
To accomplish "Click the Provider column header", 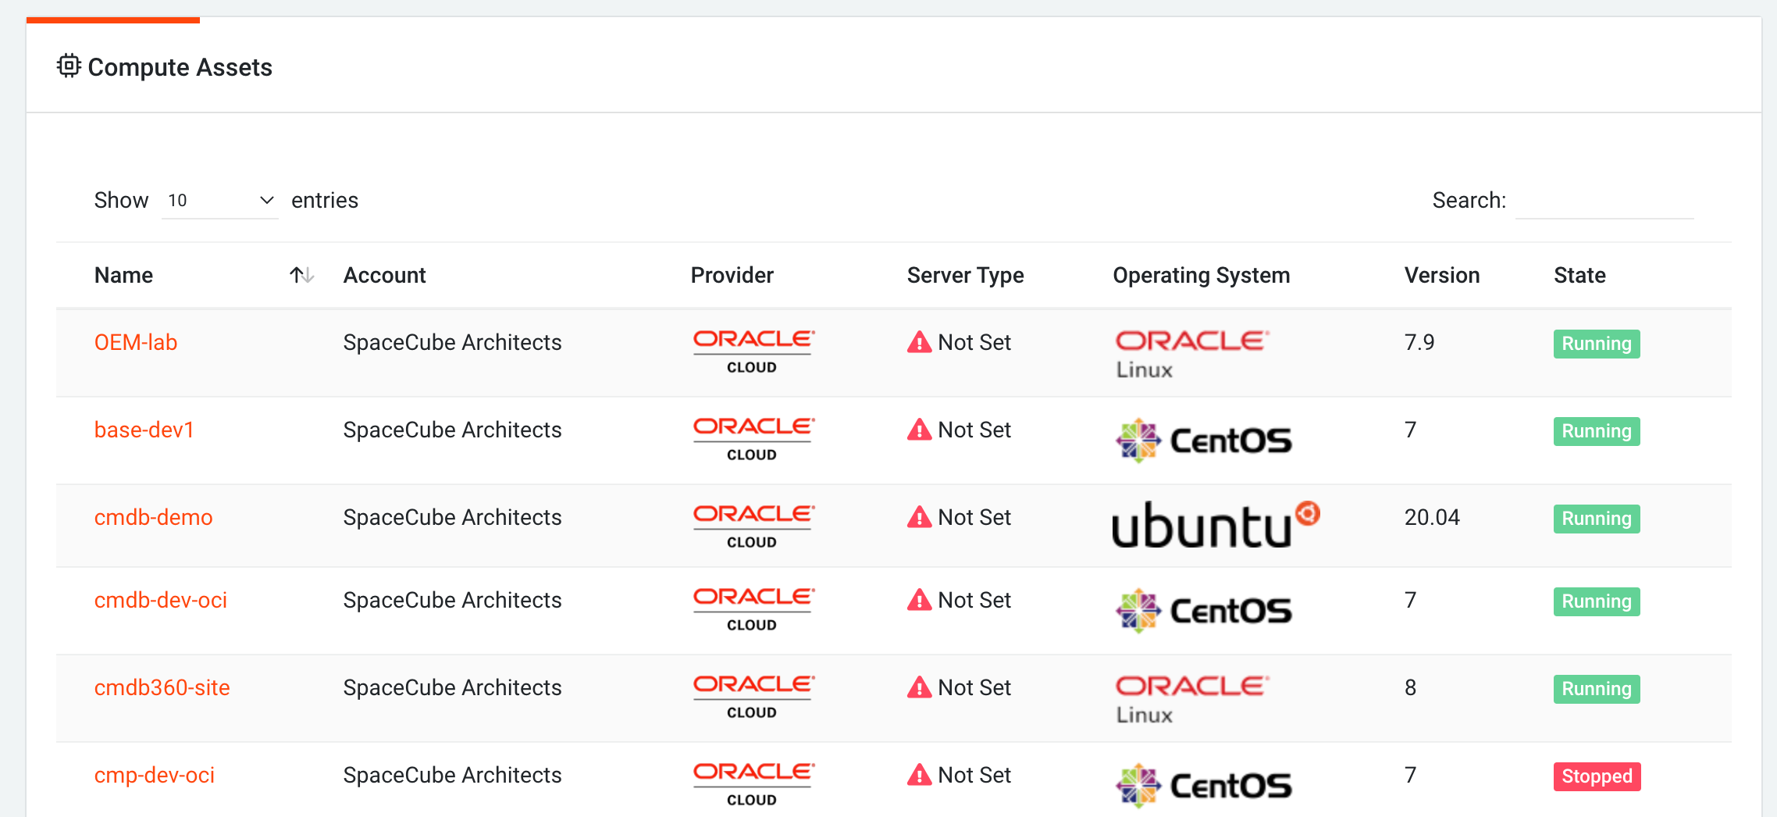I will (x=732, y=275).
